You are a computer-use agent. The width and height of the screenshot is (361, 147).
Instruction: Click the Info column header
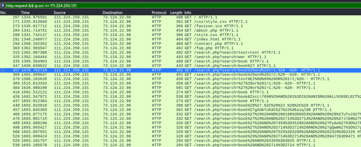tap(188, 13)
